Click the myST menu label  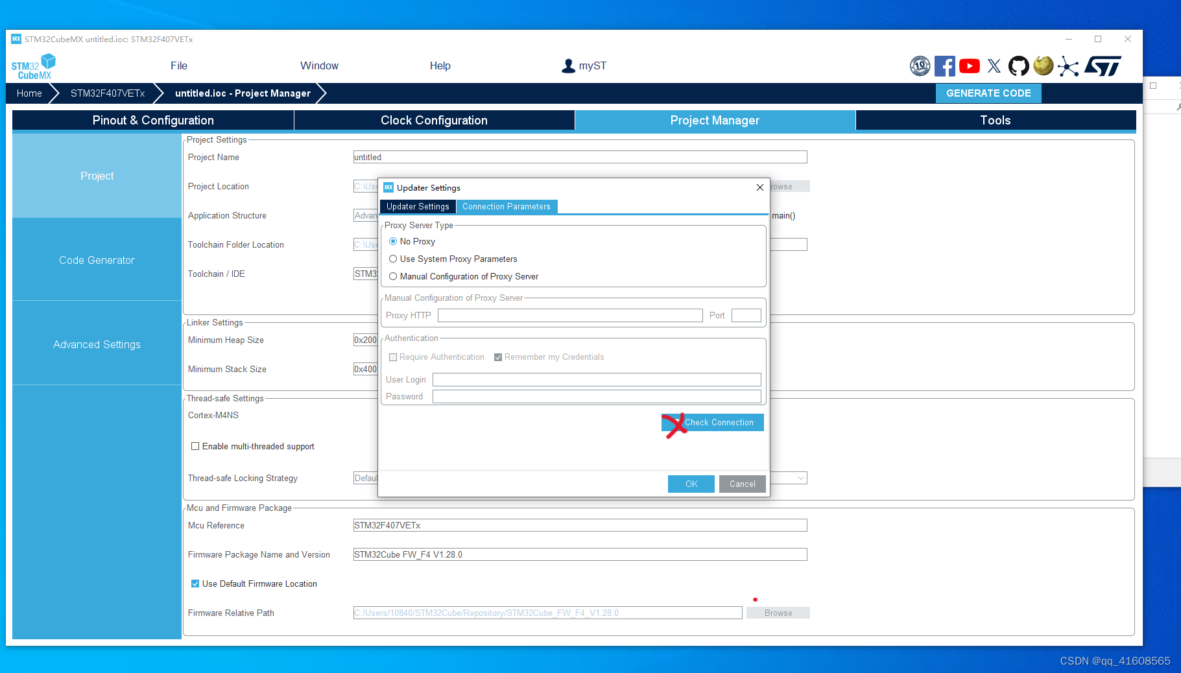593,65
